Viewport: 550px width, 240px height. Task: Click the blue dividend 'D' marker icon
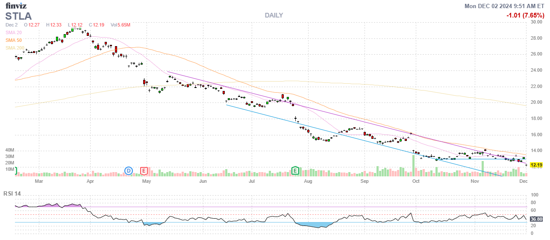tap(129, 171)
